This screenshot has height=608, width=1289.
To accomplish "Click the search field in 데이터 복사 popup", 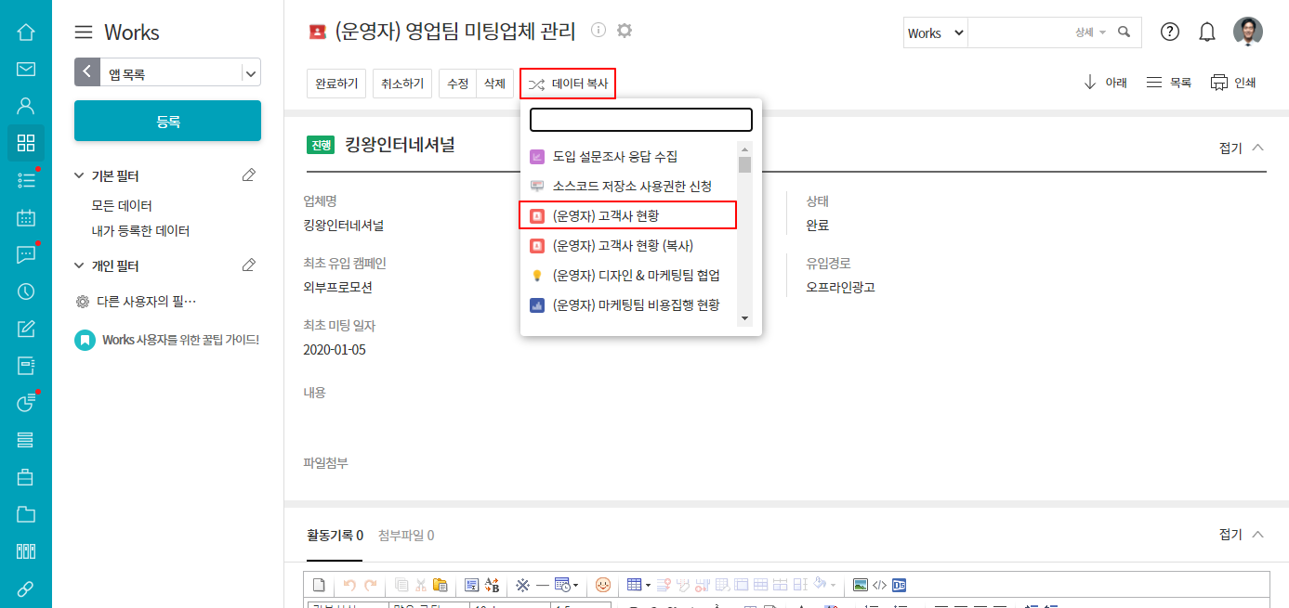I will pyautogui.click(x=640, y=120).
